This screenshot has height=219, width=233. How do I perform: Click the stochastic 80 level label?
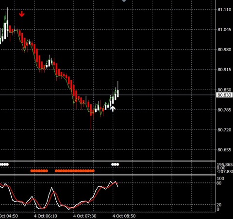[x=219, y=183]
